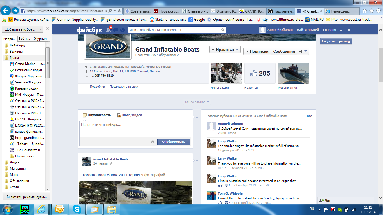Expand the Самое важное dropdown
The height and width of the screenshot is (215, 383).
click(197, 102)
